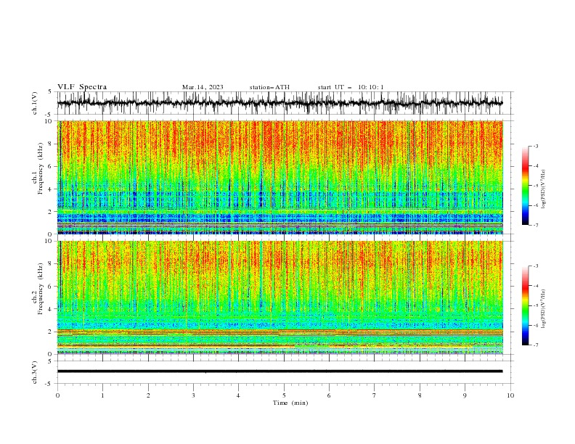Click the ch.2 spectrogram panel
The width and height of the screenshot is (575, 444).
280,297
